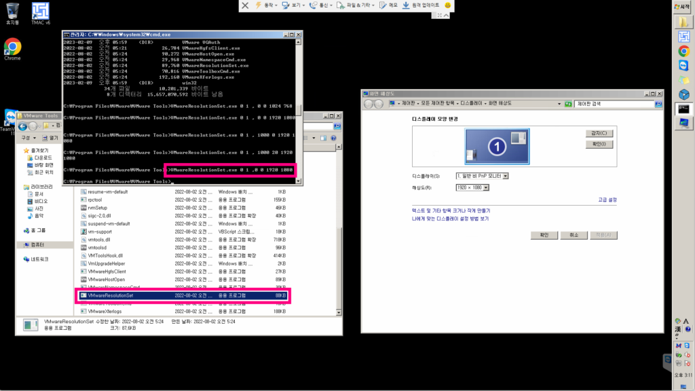Select the monitor 1 thumbnail
Viewport: 695px width, 391px height.
pos(497,147)
